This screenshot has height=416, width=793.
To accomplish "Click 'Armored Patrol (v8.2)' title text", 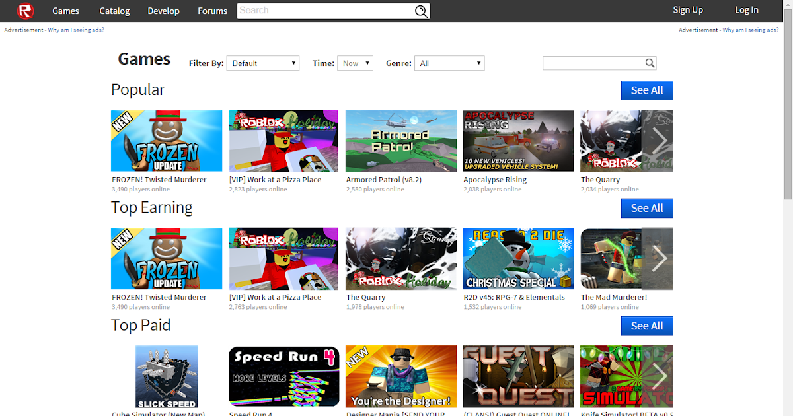I will pos(384,180).
